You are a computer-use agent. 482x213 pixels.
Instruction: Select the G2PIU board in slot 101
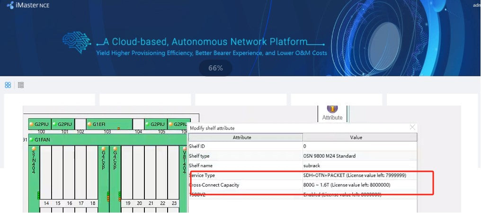pyautogui.click(x=62, y=124)
